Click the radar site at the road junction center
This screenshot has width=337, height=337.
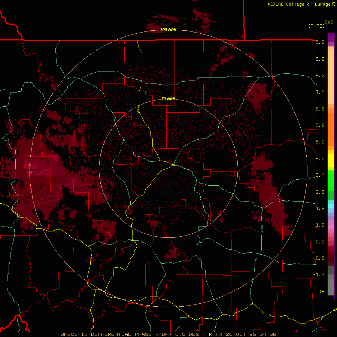173,165
